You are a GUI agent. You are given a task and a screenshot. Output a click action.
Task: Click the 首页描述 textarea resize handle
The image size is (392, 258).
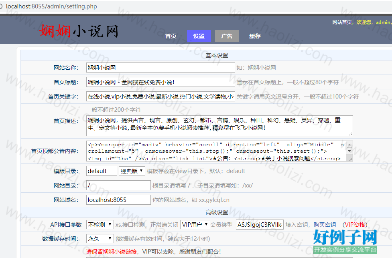click(351, 134)
